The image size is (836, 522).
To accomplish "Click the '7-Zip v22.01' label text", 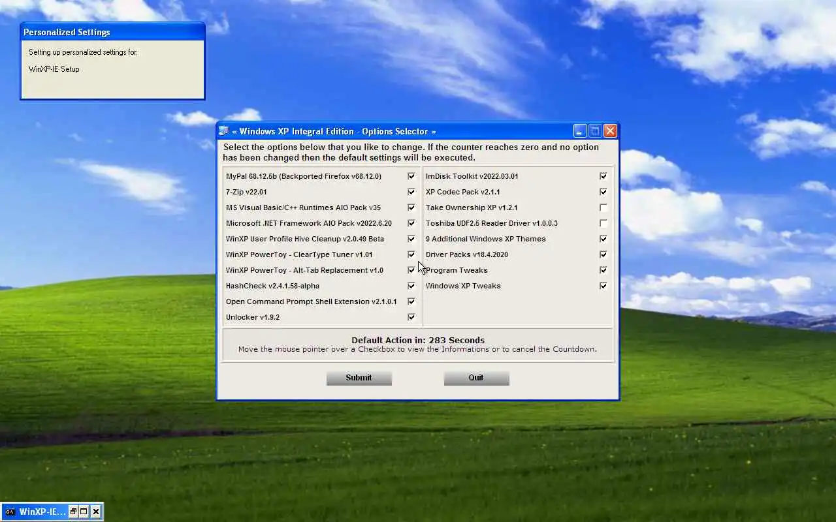I will coord(246,192).
